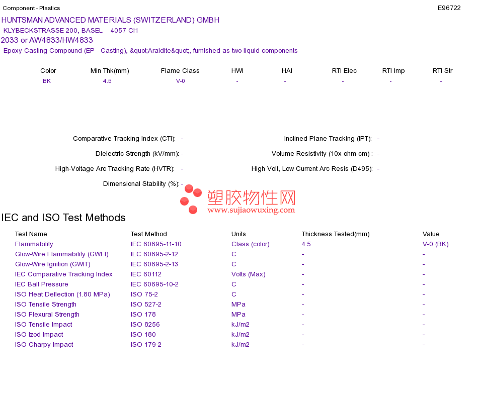Click the ISO 8256 test method
Viewport: 478px width, 402px height.
coord(145,325)
